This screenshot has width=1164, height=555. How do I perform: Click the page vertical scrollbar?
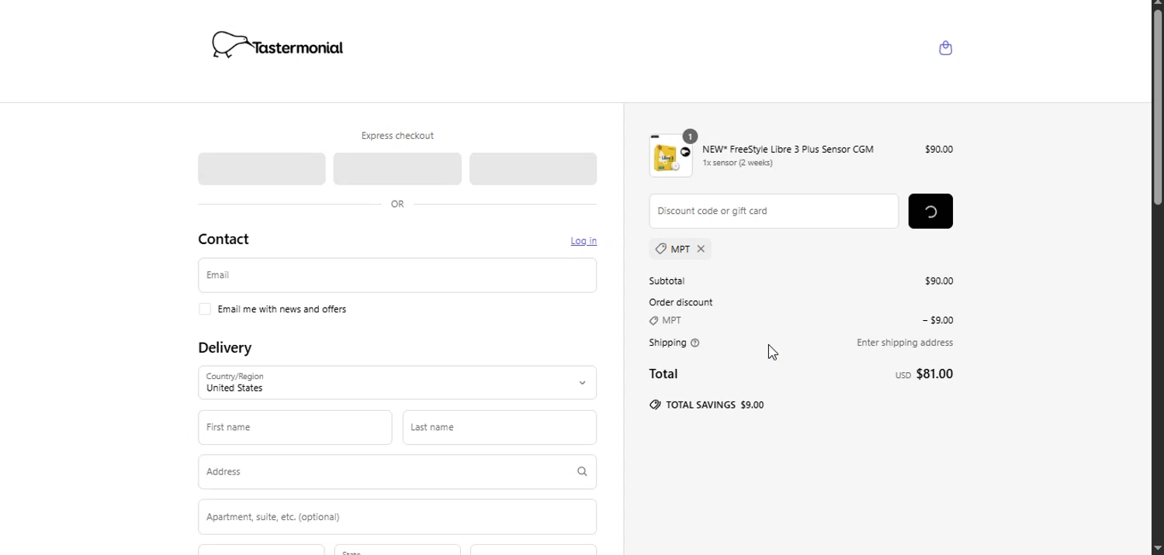pyautogui.click(x=1158, y=109)
